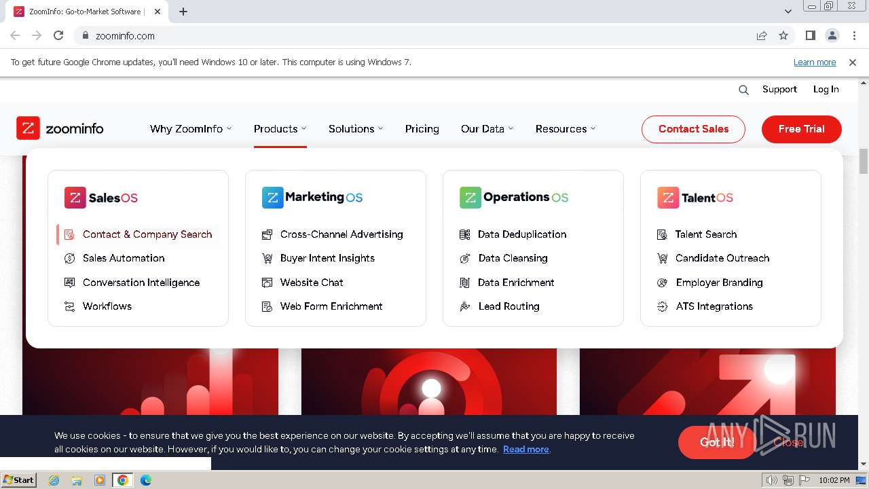The image size is (869, 489).
Task: Click the Candidate Outreach icon
Action: (662, 258)
